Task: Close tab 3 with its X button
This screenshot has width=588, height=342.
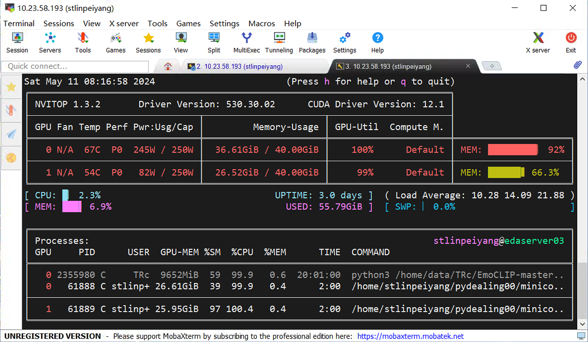Action: pyautogui.click(x=468, y=66)
